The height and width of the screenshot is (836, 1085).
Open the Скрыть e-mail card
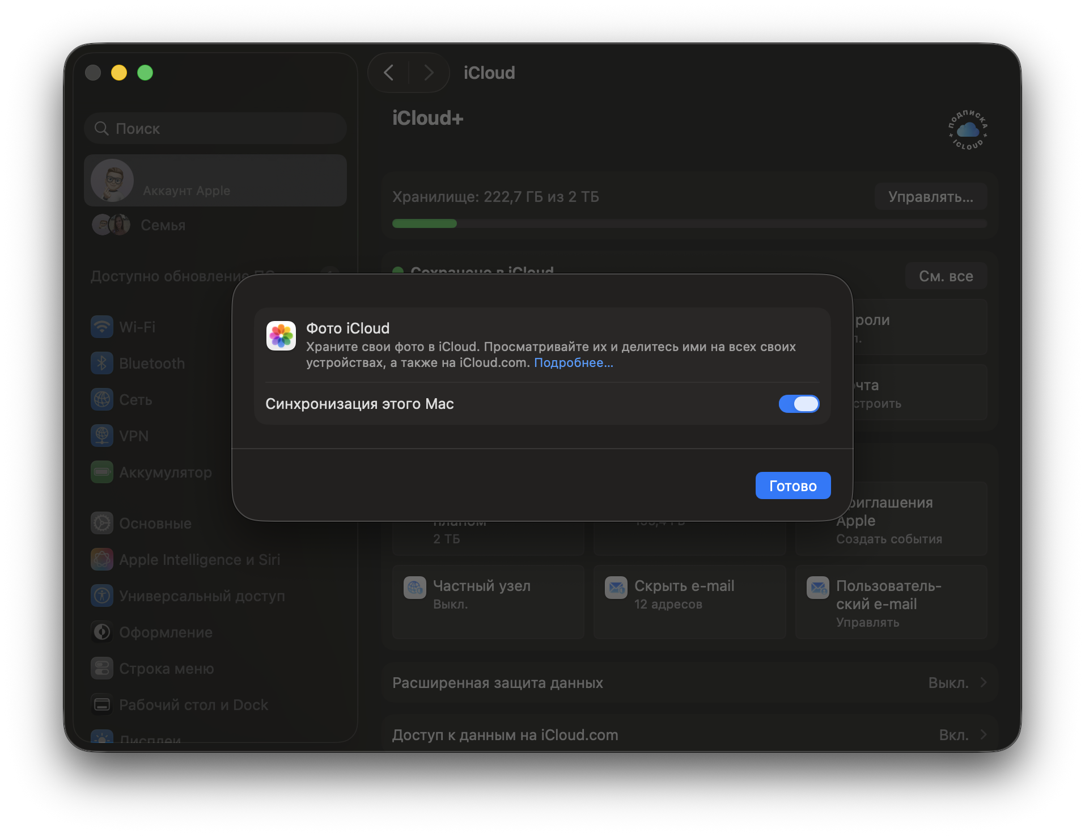point(689,602)
